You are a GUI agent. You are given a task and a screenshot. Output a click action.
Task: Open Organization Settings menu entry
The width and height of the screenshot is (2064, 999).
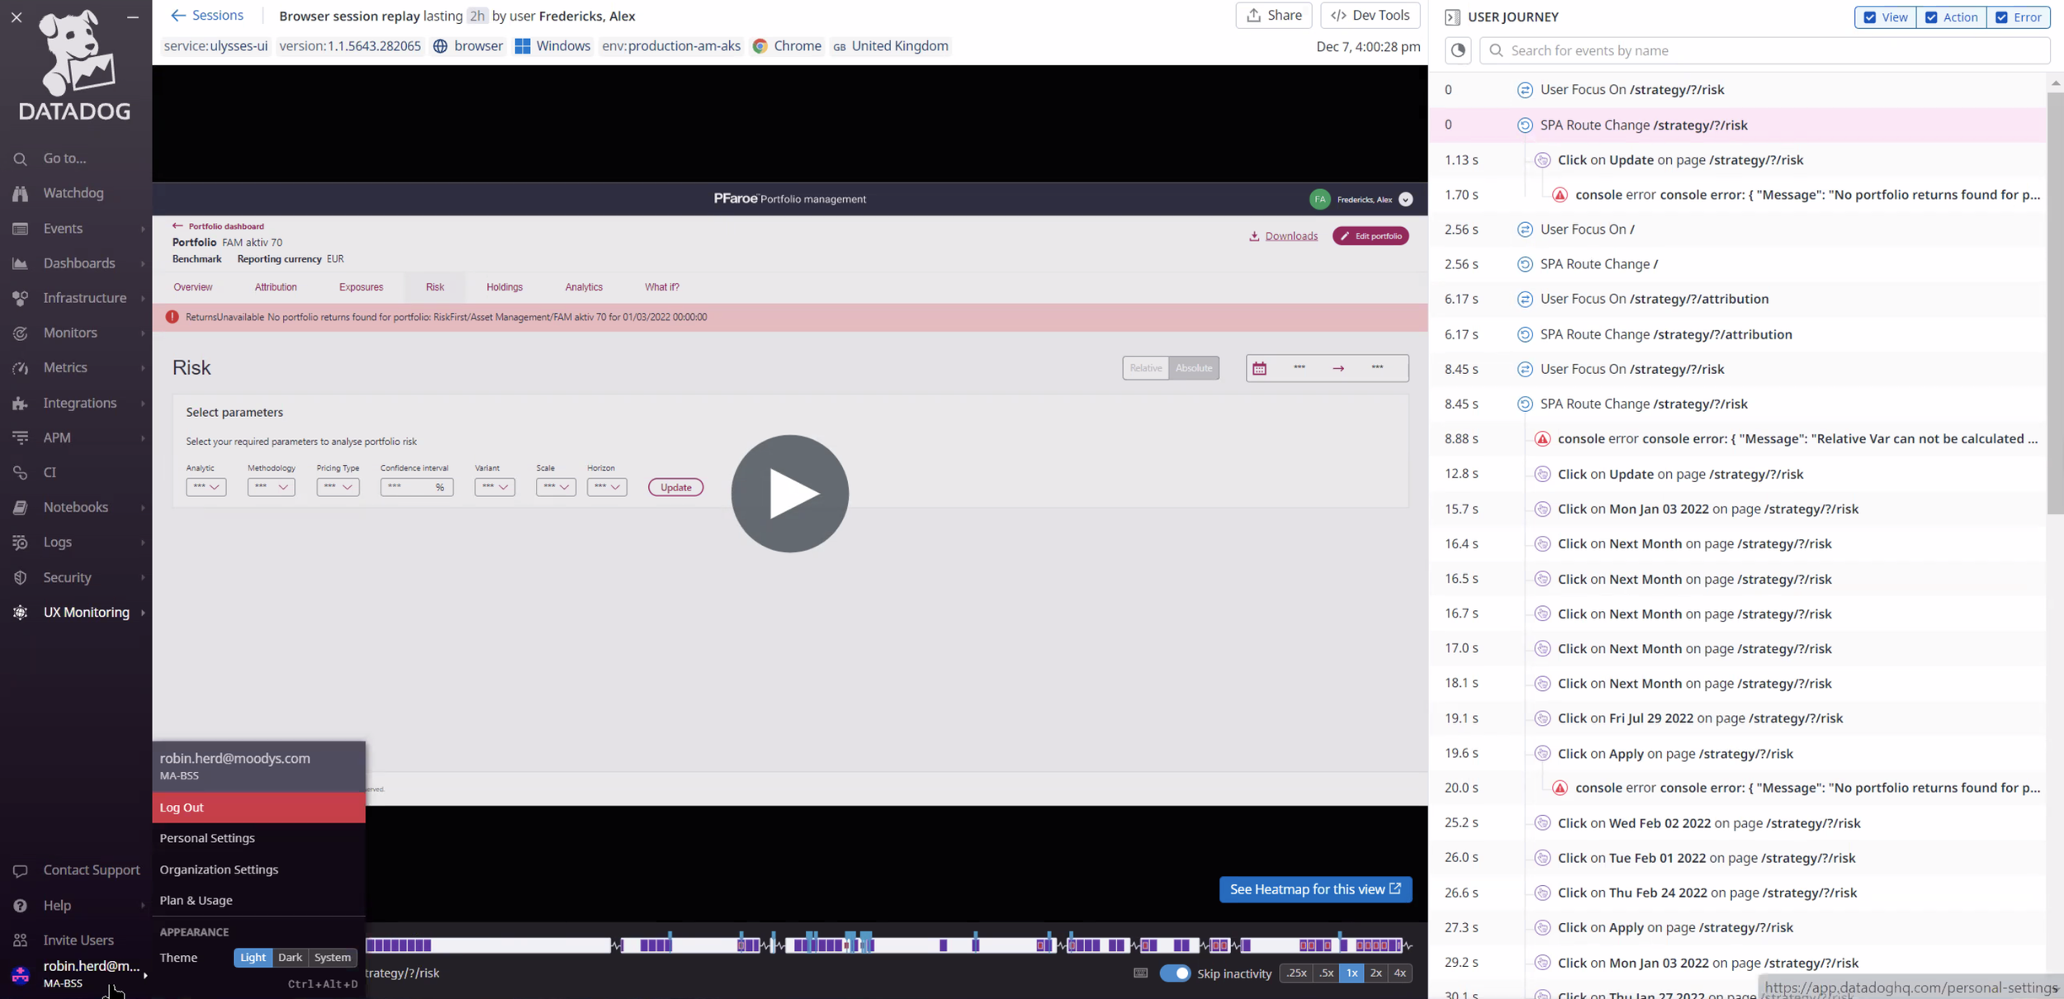219,869
